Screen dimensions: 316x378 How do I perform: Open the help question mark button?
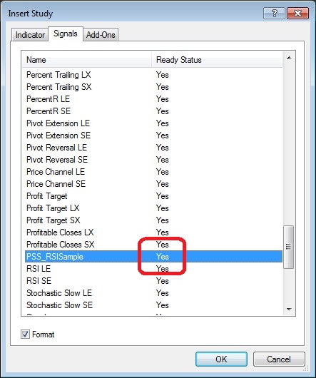coord(274,14)
